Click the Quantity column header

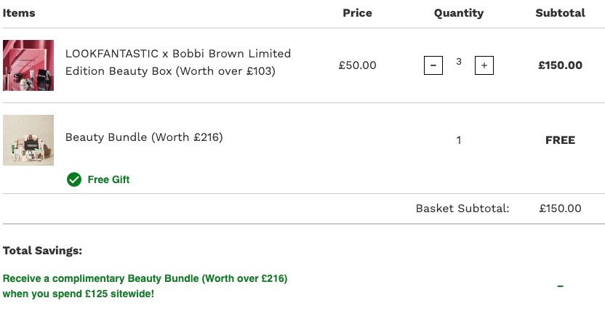(458, 13)
